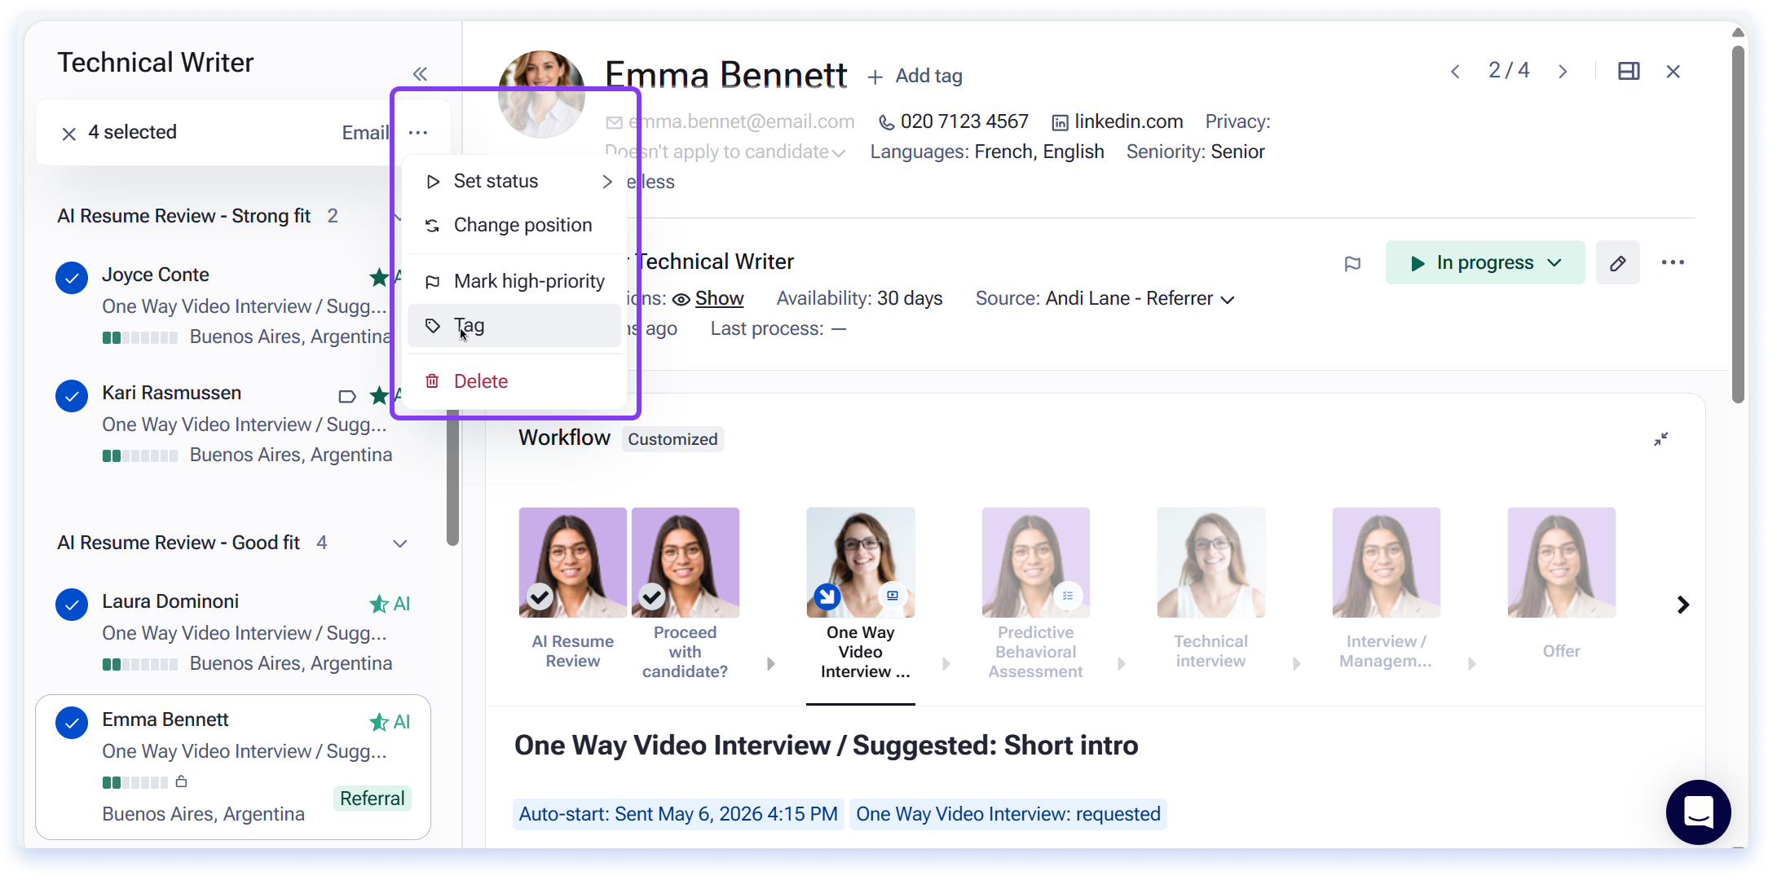Click the checklist badge on Predictive Behavioral Assessment
The width and height of the screenshot is (1777, 880).
(1068, 596)
